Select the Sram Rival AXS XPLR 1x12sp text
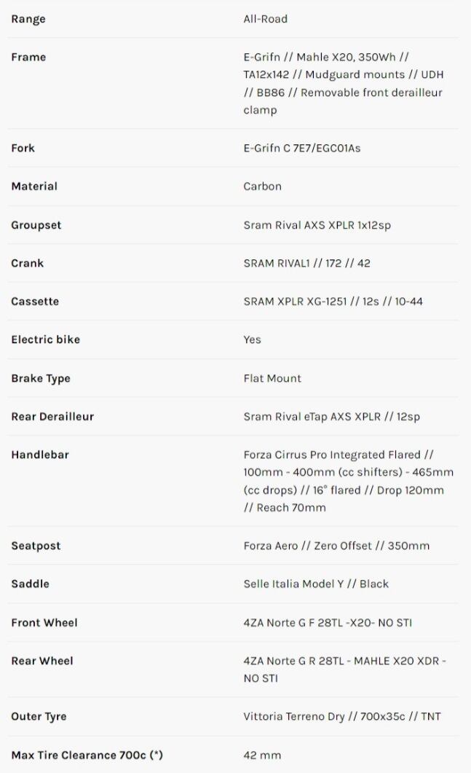Screen dimensions: 471x773 tap(317, 225)
